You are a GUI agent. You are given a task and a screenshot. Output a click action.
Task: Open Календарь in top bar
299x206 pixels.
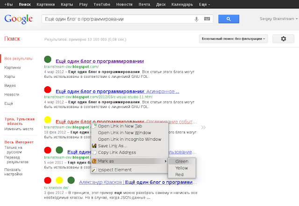182,4
